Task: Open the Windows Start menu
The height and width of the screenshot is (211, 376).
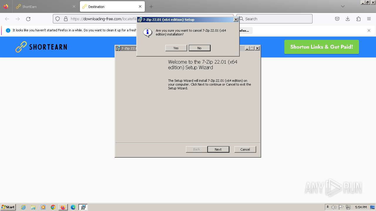Action: 8,207
